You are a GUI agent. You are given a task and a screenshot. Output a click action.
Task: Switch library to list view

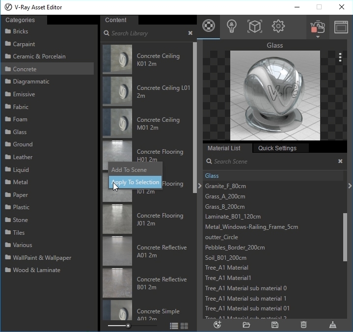[x=174, y=326]
